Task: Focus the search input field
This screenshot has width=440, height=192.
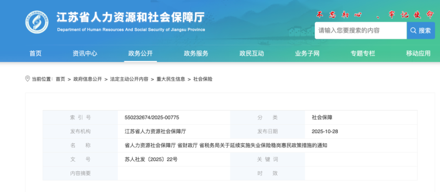Action: click(360, 30)
